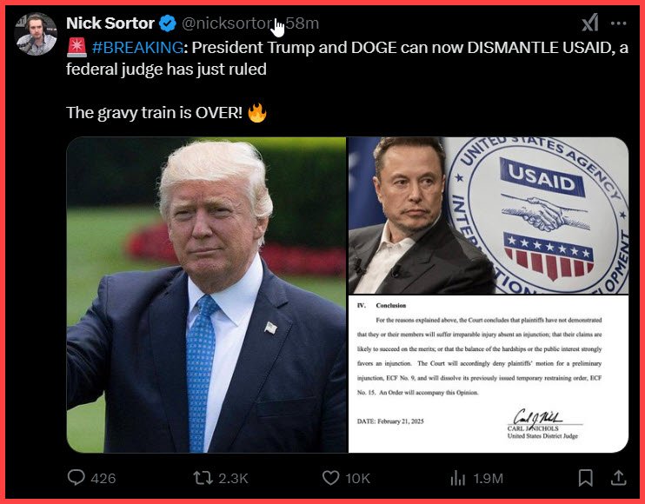The image size is (645, 504).
Task: Open the 58m post timestamp
Action: 303,23
